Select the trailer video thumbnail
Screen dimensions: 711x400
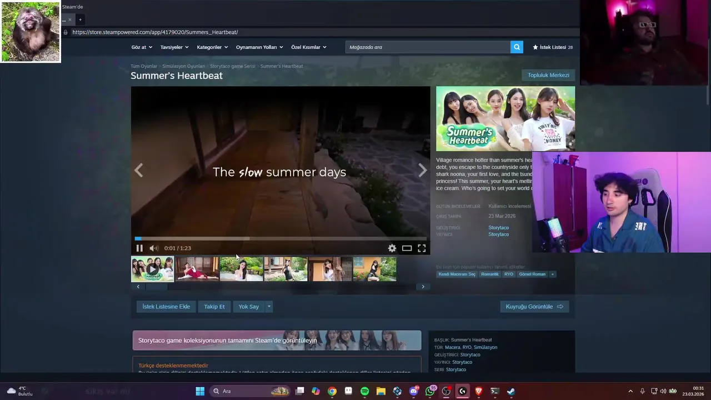click(x=152, y=269)
